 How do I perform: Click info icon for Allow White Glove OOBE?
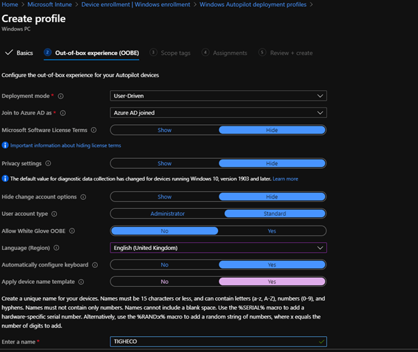point(71,231)
